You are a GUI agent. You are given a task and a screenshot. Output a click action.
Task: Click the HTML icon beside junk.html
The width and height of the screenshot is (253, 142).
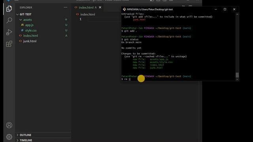click(20, 41)
